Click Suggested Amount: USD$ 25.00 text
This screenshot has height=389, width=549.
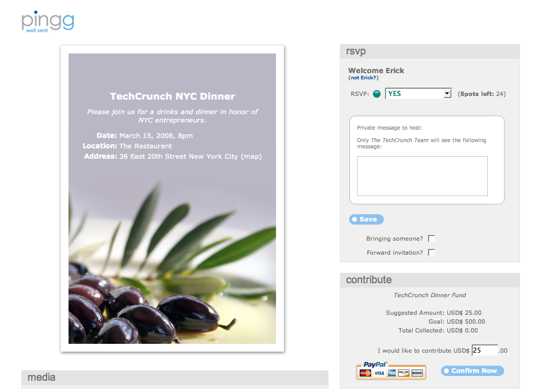(434, 313)
